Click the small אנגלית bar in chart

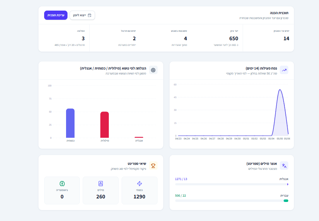[x=139, y=137]
